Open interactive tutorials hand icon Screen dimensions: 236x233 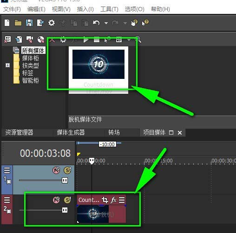pyautogui.click(x=134, y=23)
